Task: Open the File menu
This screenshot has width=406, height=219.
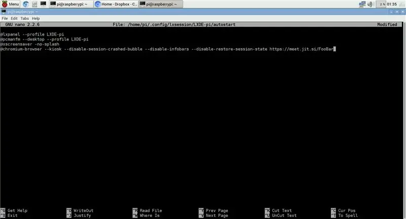Action: click(x=5, y=18)
